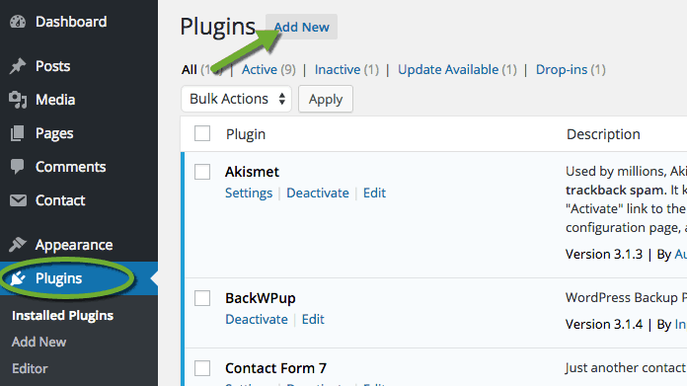Filter plugins by Active

click(260, 70)
